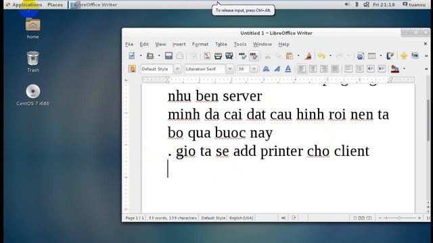The width and height of the screenshot is (433, 243).
Task: Toggle Show Draw Functions icon
Action: coord(390,55)
